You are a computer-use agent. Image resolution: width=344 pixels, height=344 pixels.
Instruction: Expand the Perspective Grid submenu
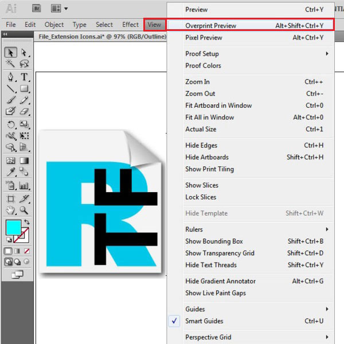[251, 337]
